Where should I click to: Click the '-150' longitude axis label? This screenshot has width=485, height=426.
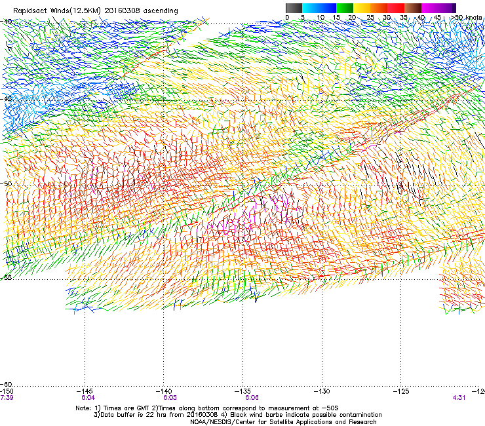coord(7,391)
